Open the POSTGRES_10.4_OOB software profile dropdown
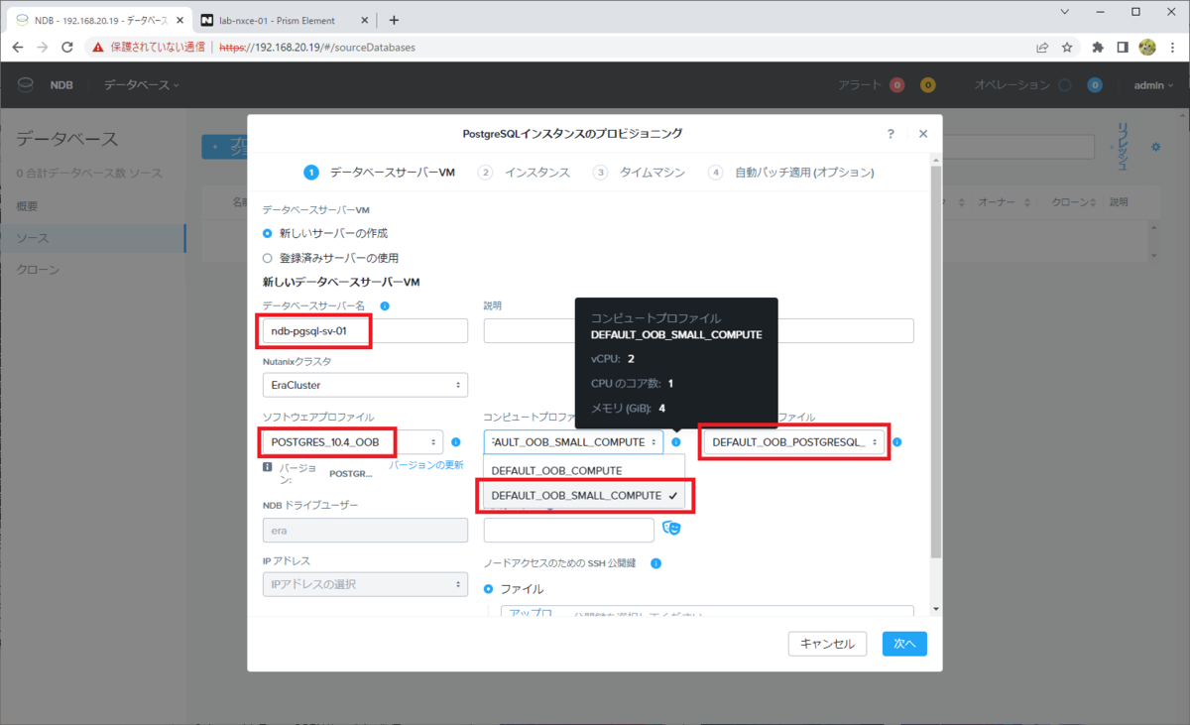The image size is (1190, 725). pyautogui.click(x=352, y=442)
